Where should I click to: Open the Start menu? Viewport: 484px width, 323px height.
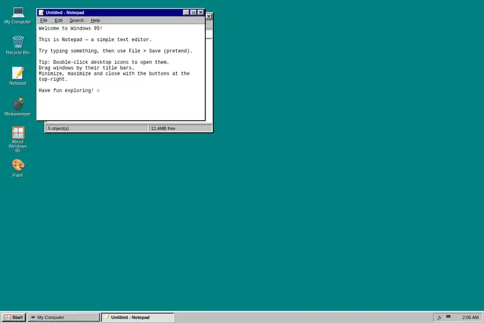[x=14, y=318]
